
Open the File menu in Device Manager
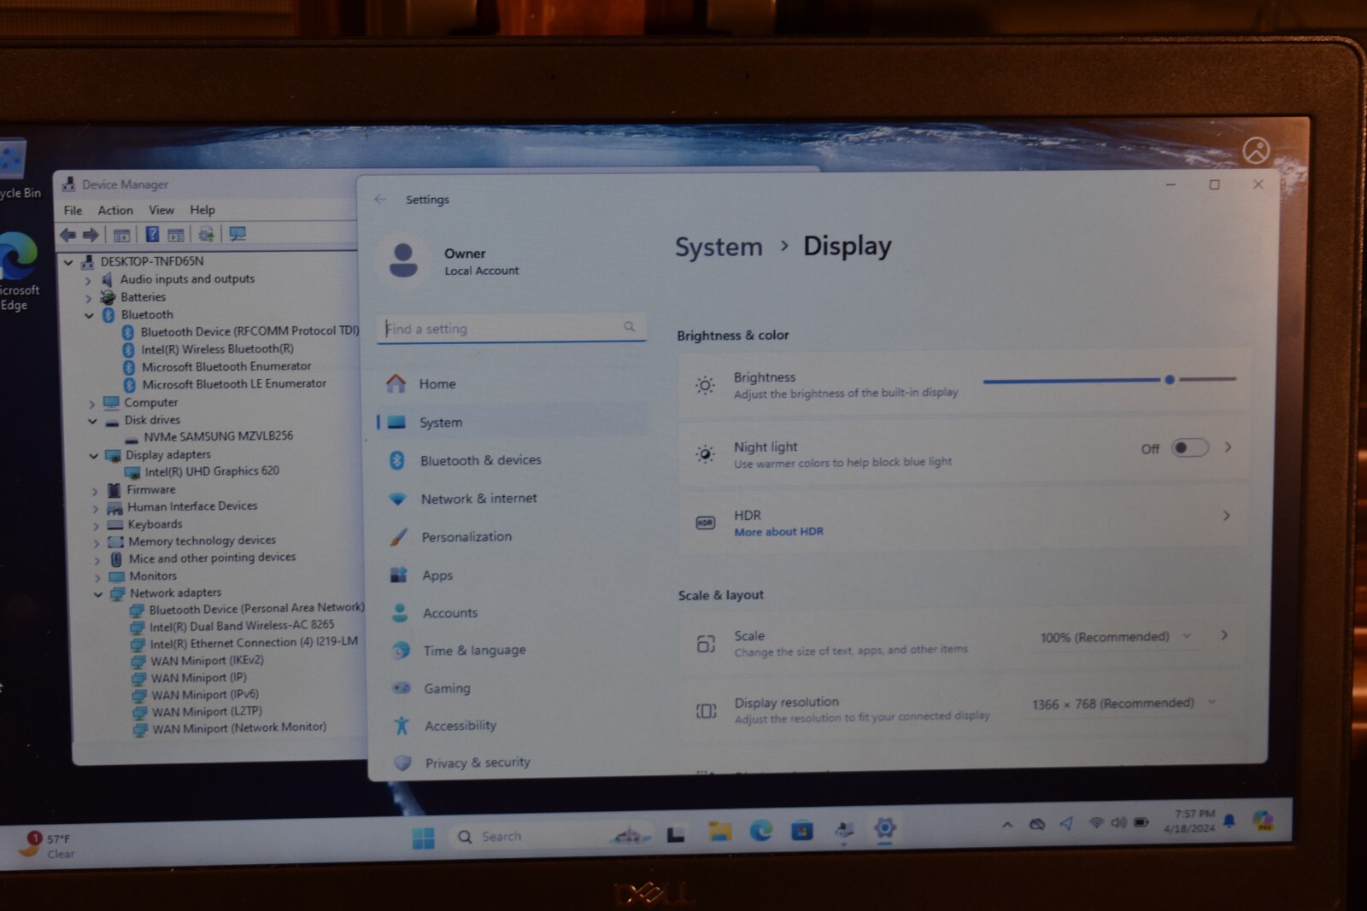tap(73, 211)
